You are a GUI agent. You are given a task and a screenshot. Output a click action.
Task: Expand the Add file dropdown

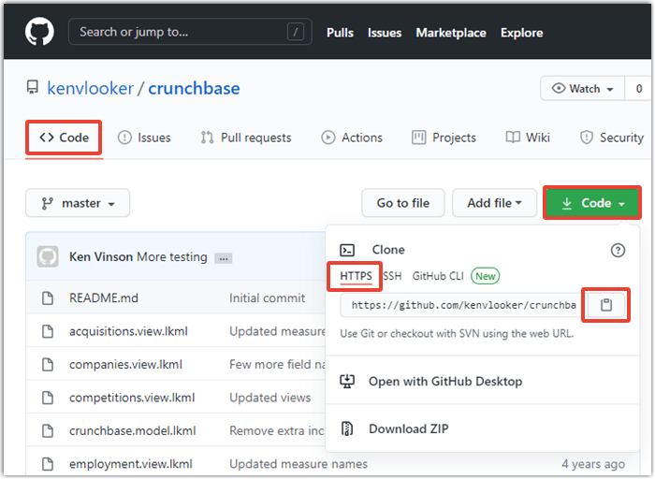(495, 203)
